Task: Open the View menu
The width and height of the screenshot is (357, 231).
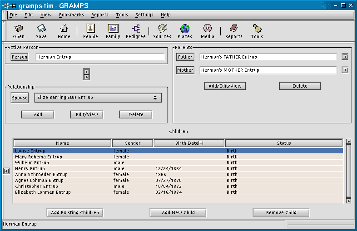Action: point(46,15)
